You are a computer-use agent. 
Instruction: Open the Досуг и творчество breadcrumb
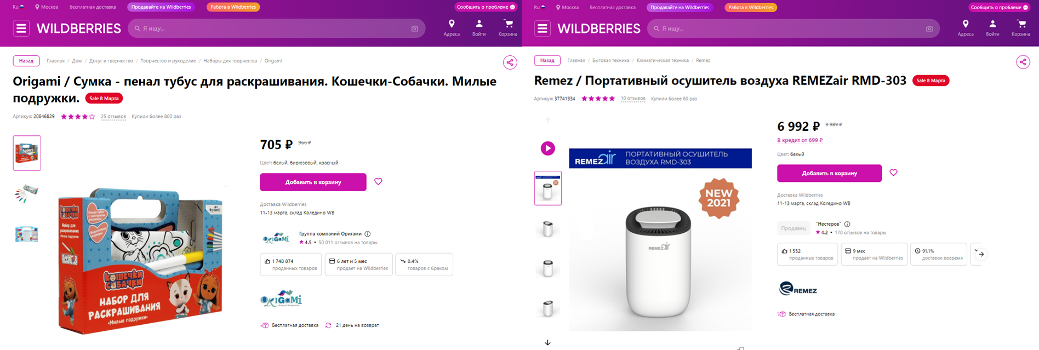[x=112, y=61]
